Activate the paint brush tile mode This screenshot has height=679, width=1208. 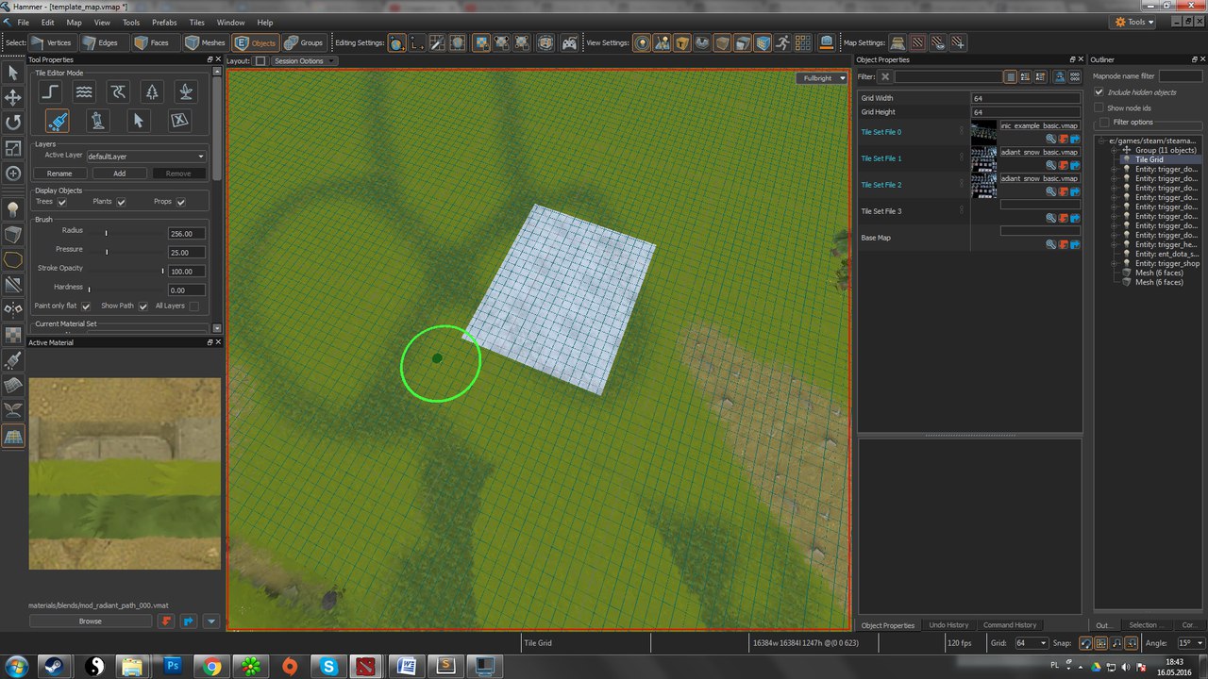(57, 121)
